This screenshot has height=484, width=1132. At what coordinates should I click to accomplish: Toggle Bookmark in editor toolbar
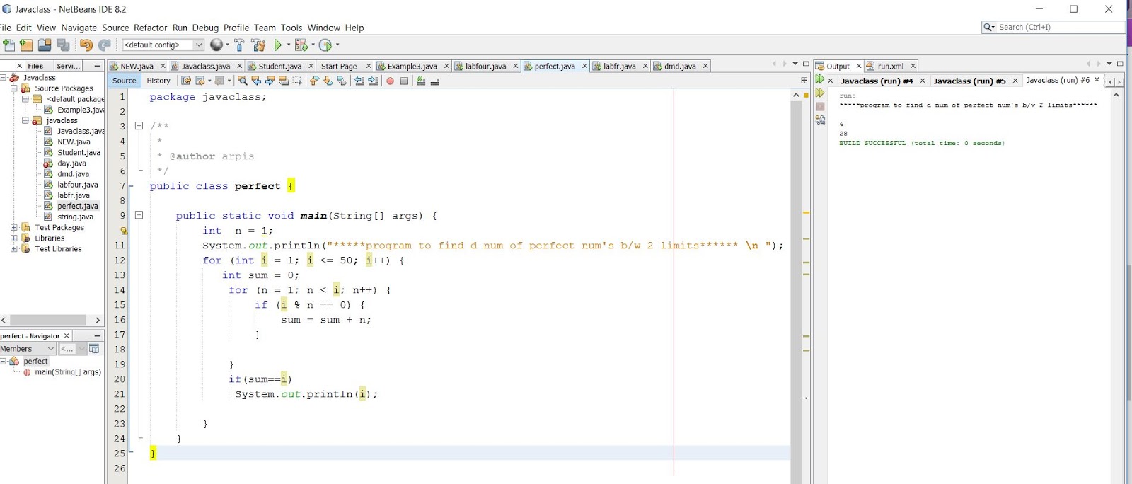coord(342,81)
